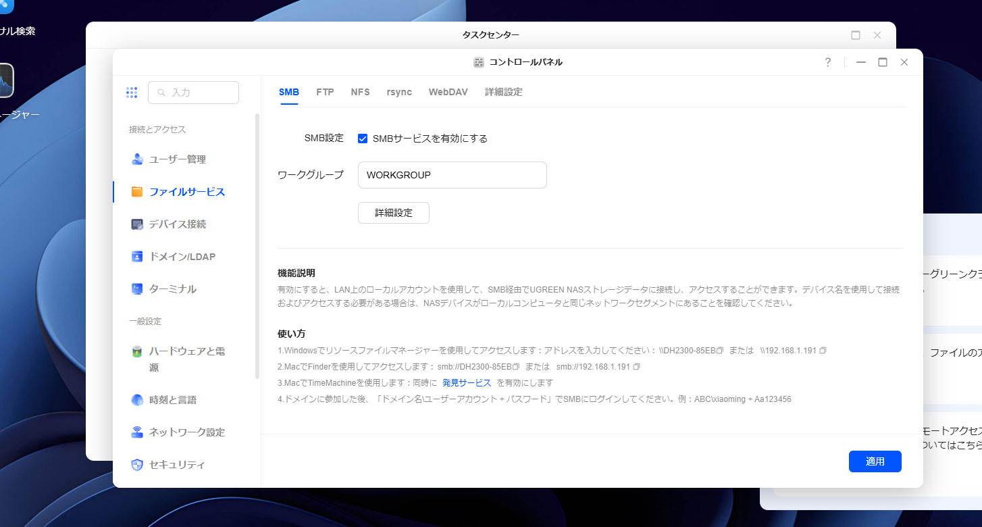Switch to the FTP tab
Viewport: 982px width, 527px height.
tap(325, 92)
